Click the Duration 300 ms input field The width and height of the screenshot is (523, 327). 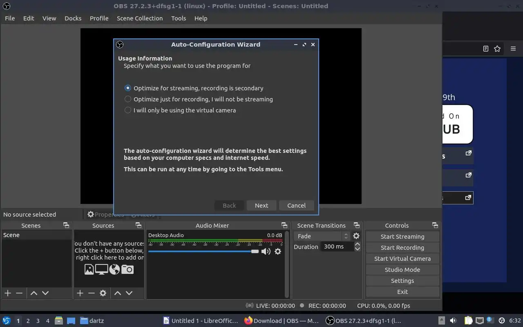[x=337, y=246]
